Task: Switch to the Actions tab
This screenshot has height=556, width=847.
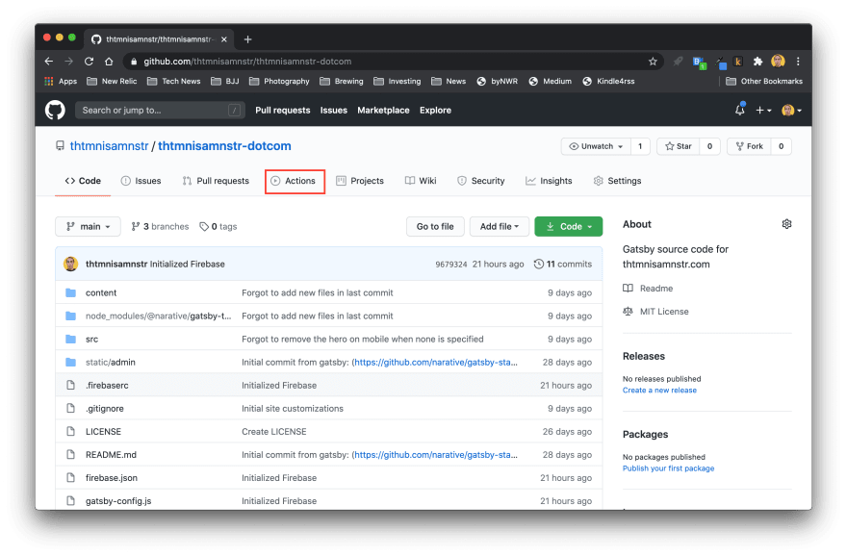Action: (x=295, y=181)
